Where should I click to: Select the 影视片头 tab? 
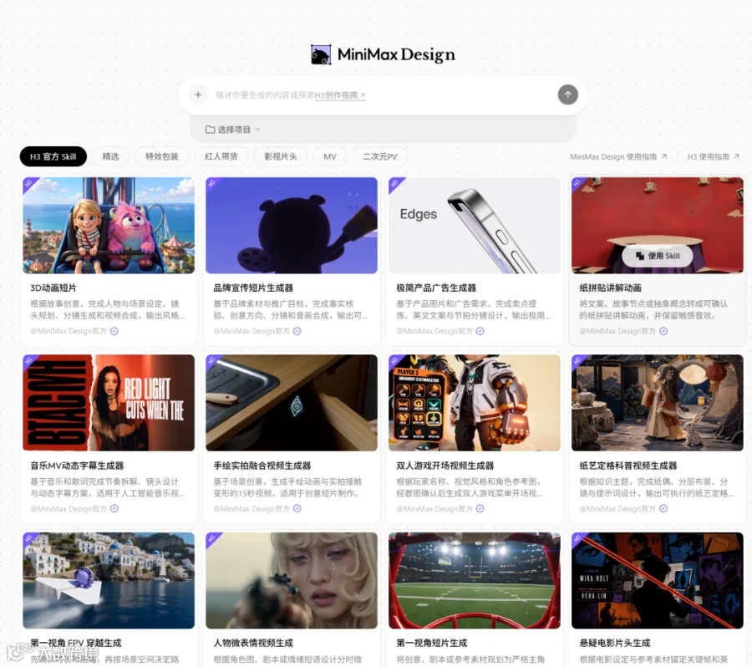281,156
